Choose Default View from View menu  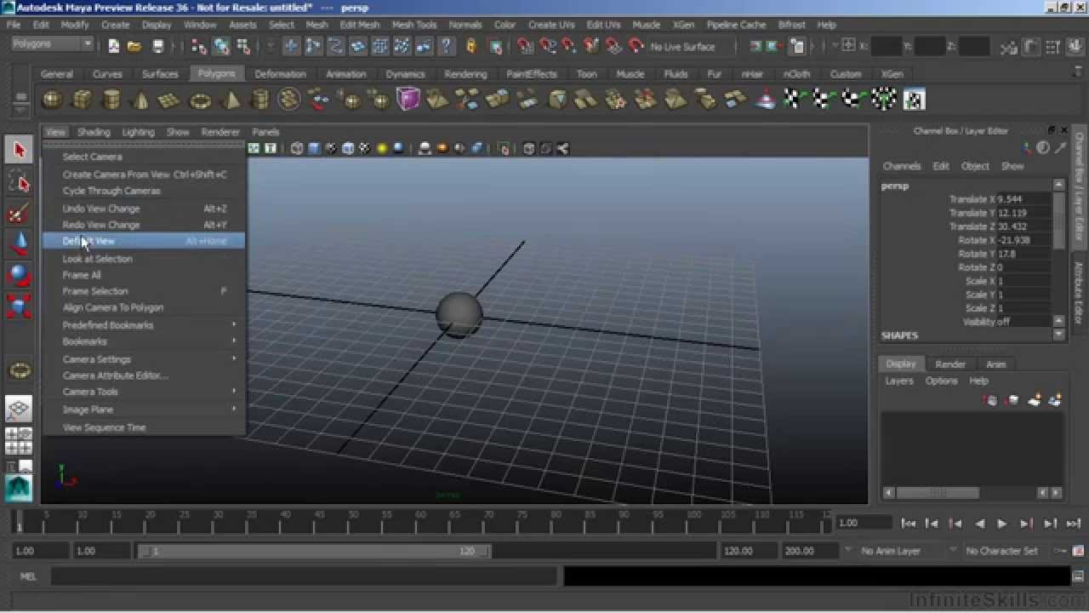[x=145, y=241]
